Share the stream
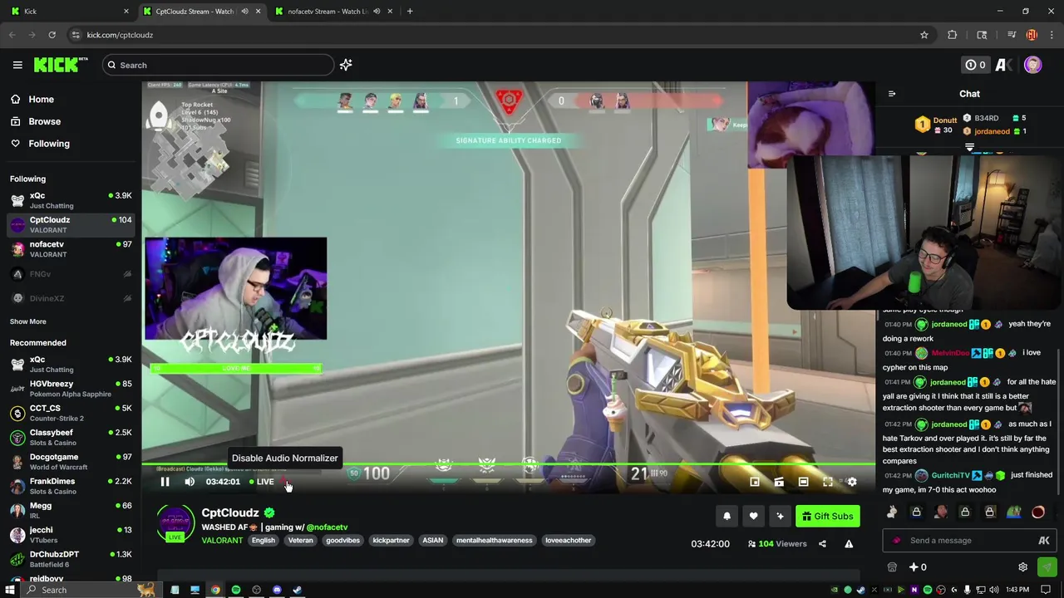 pos(822,544)
